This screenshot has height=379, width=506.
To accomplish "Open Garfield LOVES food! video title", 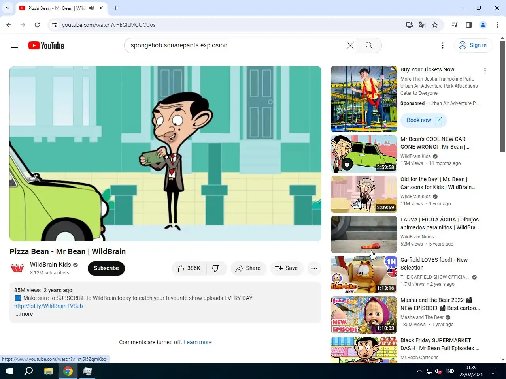I will [x=434, y=264].
